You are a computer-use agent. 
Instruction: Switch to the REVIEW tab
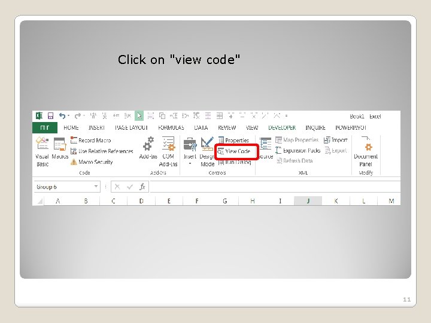click(x=227, y=128)
